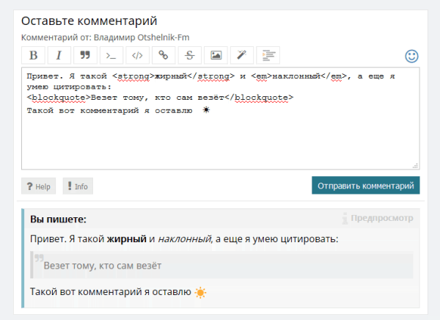Click the code block angle-brackets icon
Viewport: 440px width, 320px height.
point(137,55)
